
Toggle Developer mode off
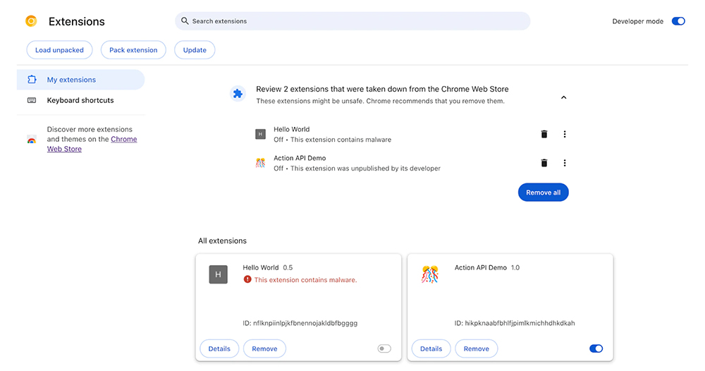tap(678, 21)
